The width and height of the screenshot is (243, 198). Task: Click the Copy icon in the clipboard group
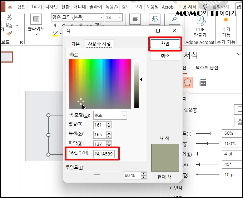click(9, 25)
